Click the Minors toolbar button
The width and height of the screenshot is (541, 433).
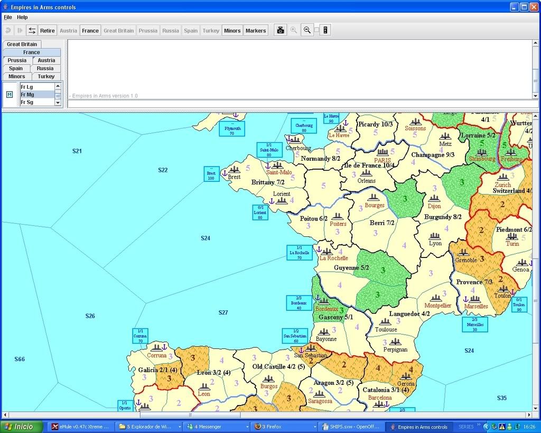click(x=232, y=30)
